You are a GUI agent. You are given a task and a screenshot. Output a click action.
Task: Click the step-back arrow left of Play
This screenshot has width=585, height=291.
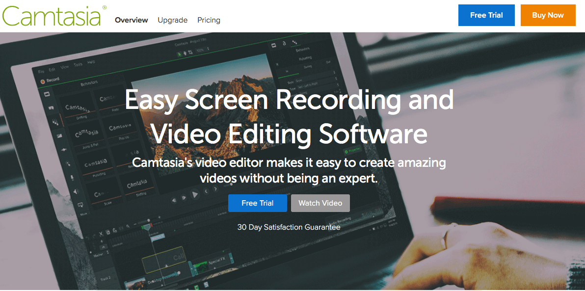tap(184, 197)
